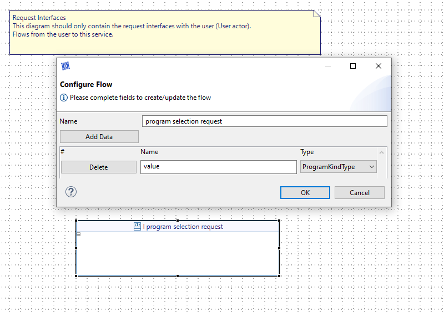Edit the flow Name field

tap(265, 121)
